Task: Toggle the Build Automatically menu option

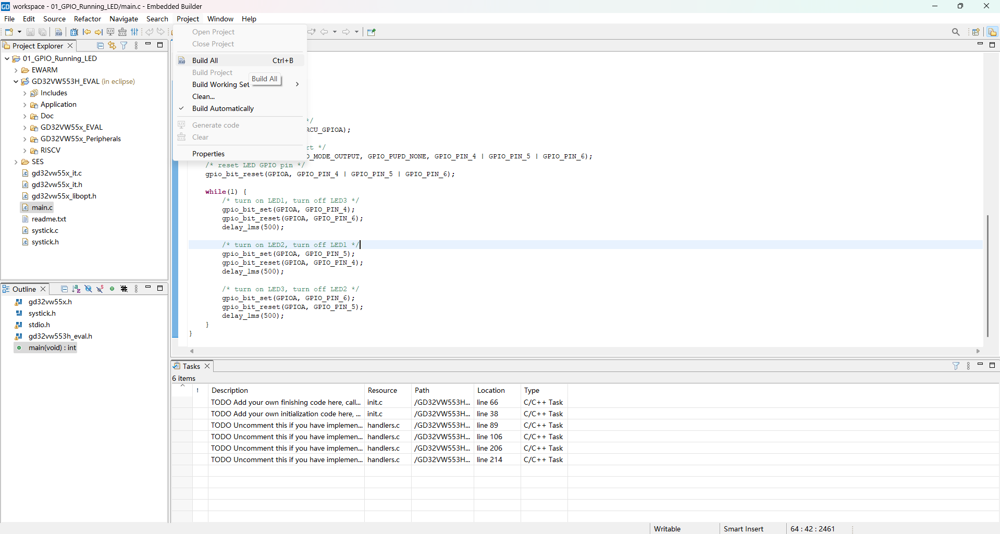Action: point(223,108)
